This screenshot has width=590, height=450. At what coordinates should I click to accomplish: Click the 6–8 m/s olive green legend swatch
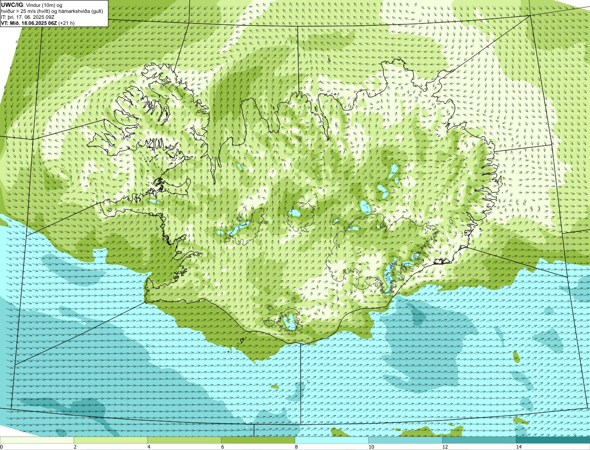coord(258,440)
